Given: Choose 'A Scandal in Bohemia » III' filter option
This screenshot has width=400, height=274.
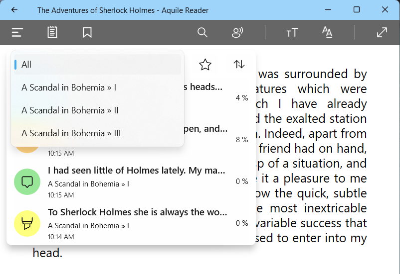Looking at the screenshot, I should tap(97, 133).
